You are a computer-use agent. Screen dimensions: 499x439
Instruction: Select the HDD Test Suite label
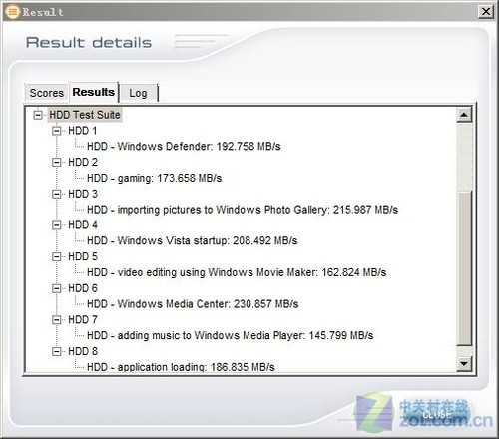[x=85, y=115]
